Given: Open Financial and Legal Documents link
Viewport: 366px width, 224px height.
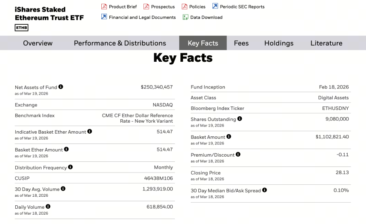Looking at the screenshot, I should click(143, 17).
